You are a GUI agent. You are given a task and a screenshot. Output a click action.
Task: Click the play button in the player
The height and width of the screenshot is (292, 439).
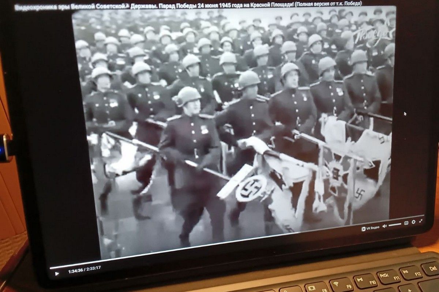click(57, 273)
